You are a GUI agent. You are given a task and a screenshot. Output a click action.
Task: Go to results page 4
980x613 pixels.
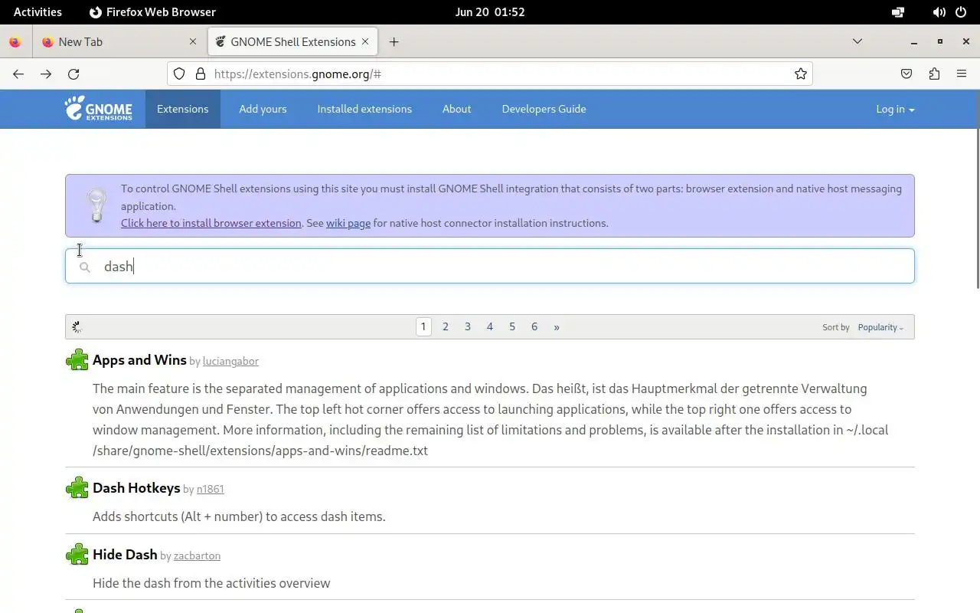tap(490, 326)
